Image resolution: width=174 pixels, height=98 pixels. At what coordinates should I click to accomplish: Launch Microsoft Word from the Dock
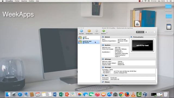point(56,94)
